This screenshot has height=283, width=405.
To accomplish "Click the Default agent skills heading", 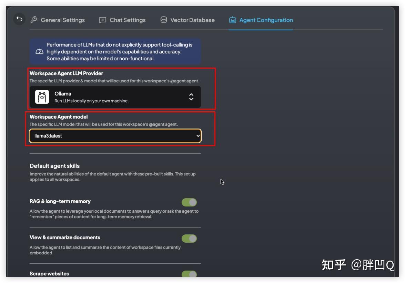I will (54, 166).
